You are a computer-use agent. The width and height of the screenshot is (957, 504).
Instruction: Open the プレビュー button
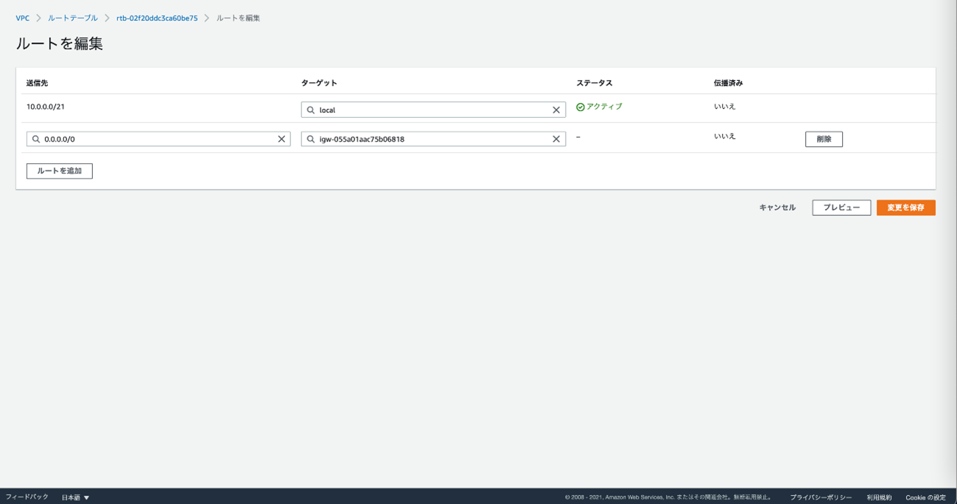(841, 207)
